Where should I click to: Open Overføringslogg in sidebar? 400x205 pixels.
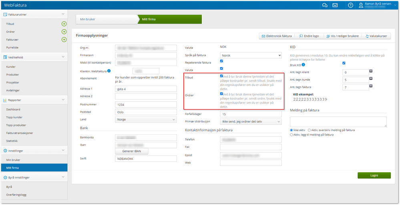(x=16, y=195)
